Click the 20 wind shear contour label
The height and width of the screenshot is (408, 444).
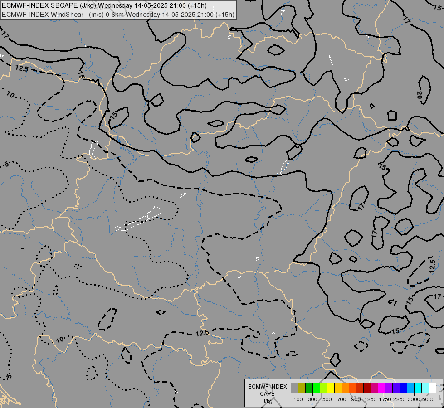pyautogui.click(x=420, y=95)
